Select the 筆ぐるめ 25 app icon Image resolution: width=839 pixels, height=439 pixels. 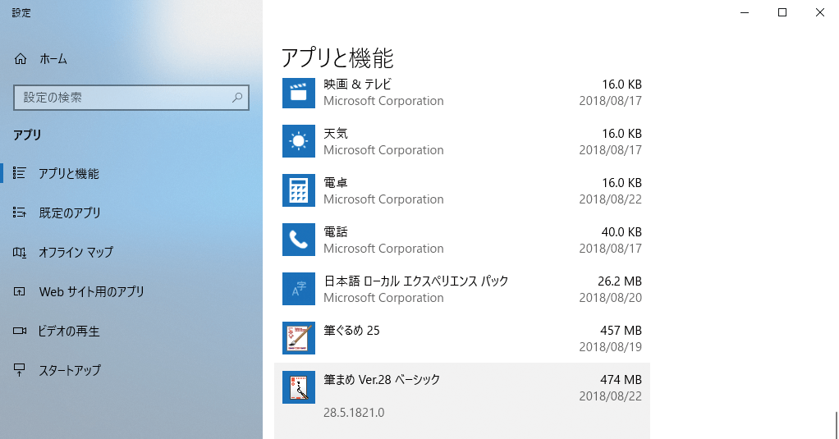[x=299, y=338]
